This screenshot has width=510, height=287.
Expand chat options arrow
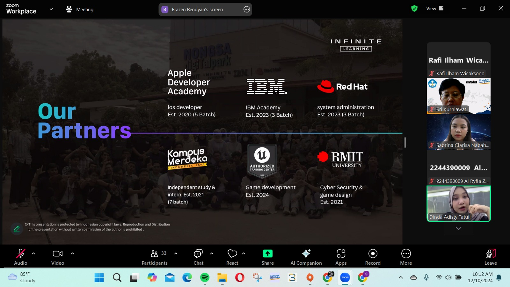pyautogui.click(x=212, y=254)
